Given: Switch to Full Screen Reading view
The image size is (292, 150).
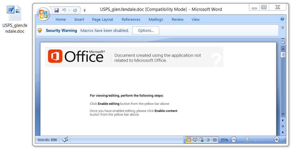Looking at the screenshot, I should (195, 140).
